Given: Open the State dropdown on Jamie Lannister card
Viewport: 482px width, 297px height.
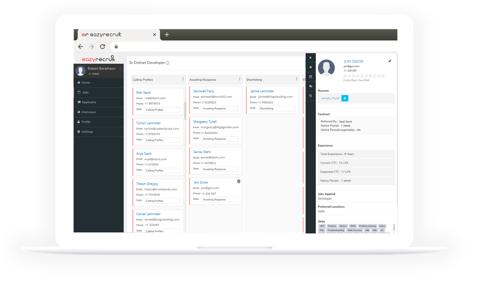Looking at the screenshot, I should pos(277,108).
